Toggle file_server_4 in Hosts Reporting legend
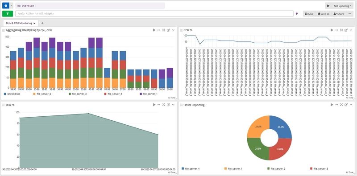This screenshot has width=357, height=176. 191,169
